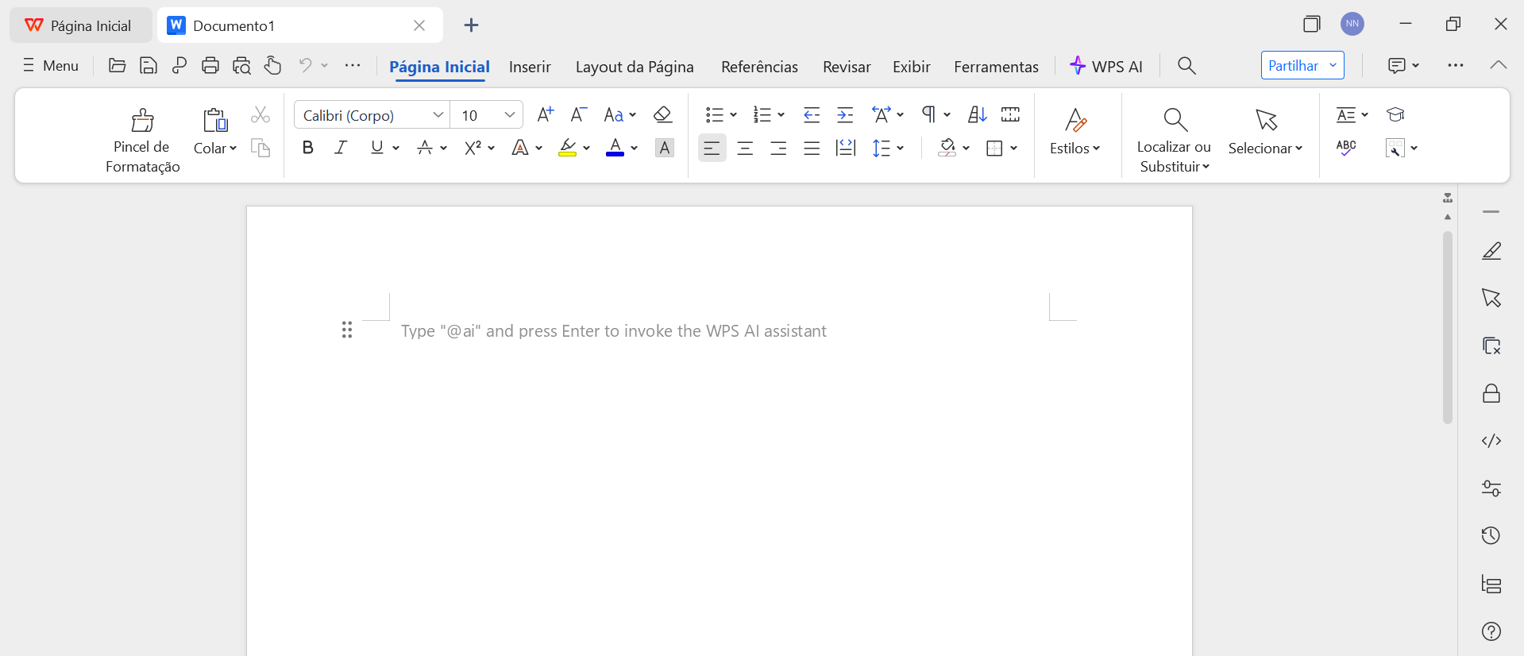Image resolution: width=1524 pixels, height=656 pixels.
Task: Click the paragraph drag handle dots
Action: click(347, 330)
